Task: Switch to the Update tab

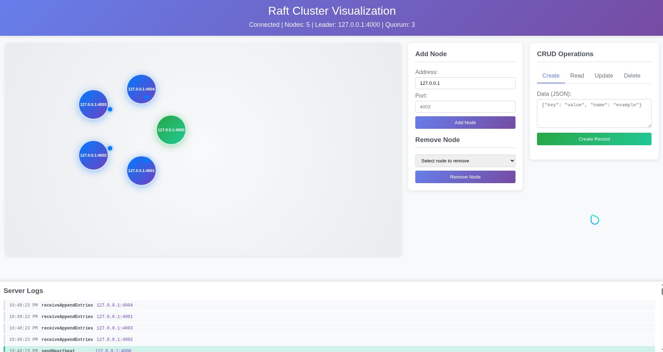Action: click(604, 75)
